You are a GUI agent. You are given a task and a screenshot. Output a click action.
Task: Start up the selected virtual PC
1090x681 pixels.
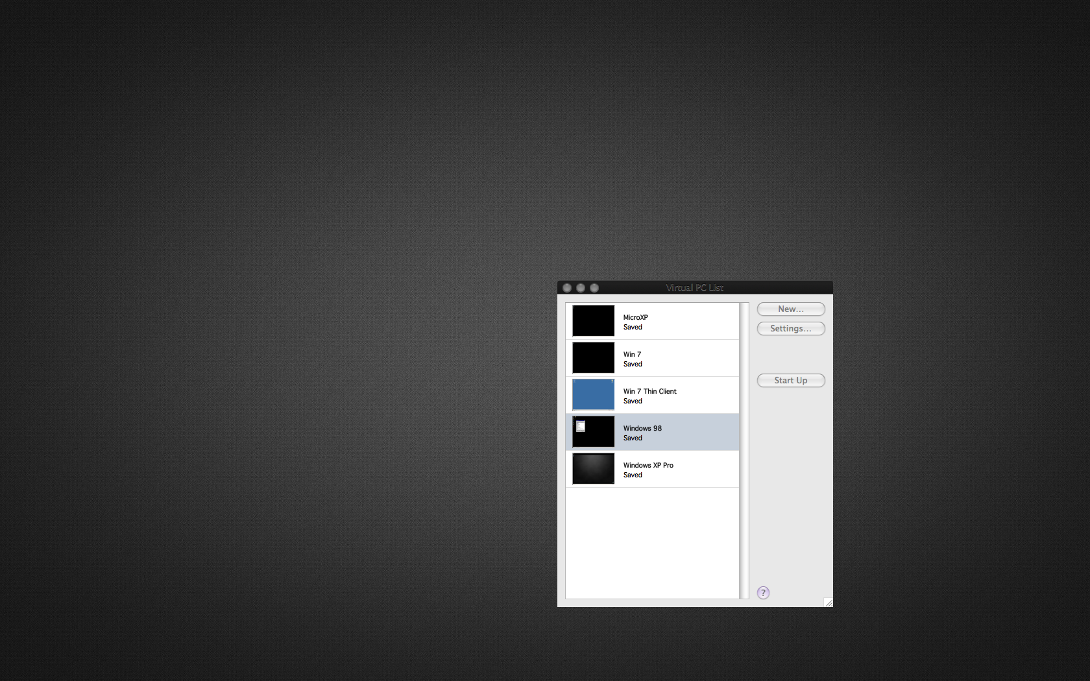pos(791,381)
